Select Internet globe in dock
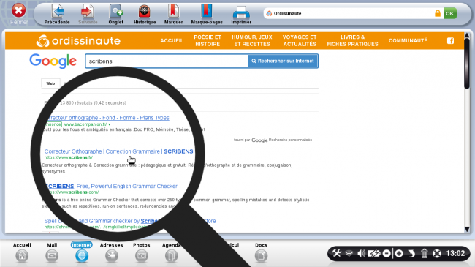Screen dimensions: 475x267 click(82, 253)
